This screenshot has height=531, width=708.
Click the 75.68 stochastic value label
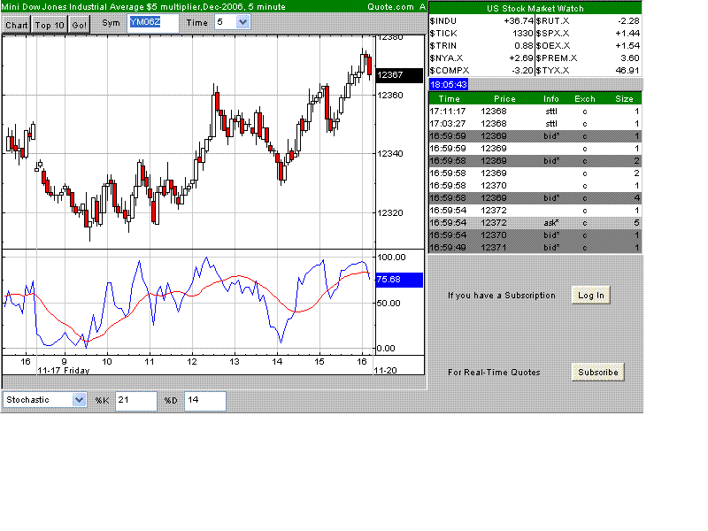399,280
